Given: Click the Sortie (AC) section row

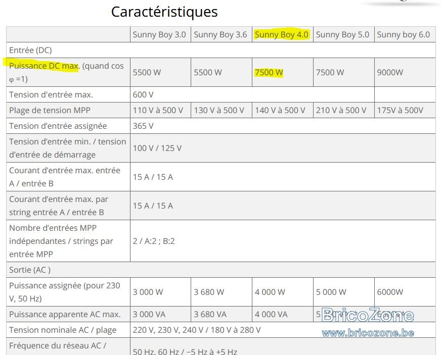Looking at the screenshot, I should point(221,270).
